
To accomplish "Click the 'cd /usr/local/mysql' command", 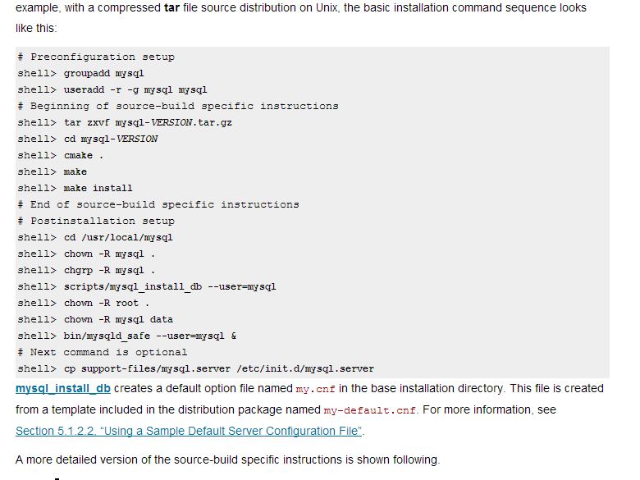I will coord(118,237).
